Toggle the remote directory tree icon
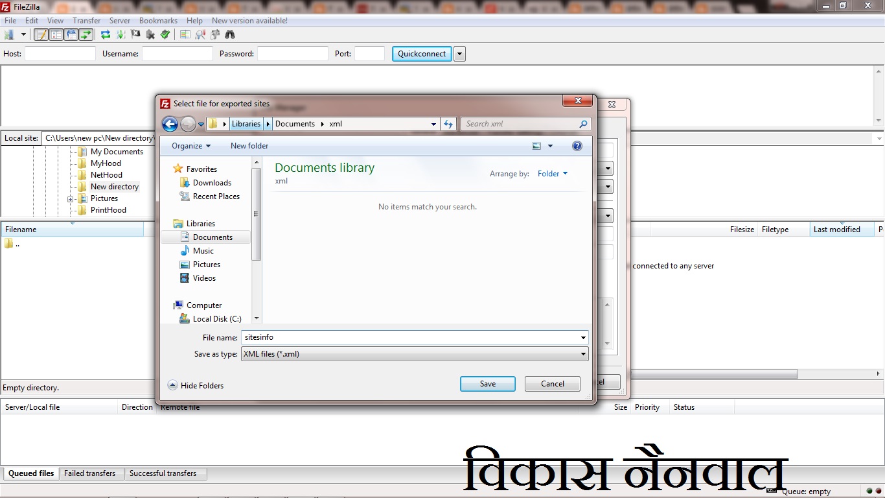885x498 pixels. 71,34
